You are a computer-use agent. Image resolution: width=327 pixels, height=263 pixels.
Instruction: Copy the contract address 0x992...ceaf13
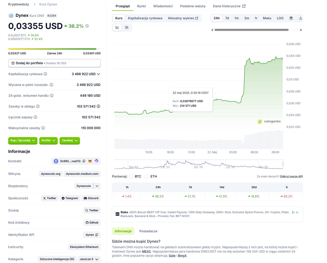click(x=84, y=161)
